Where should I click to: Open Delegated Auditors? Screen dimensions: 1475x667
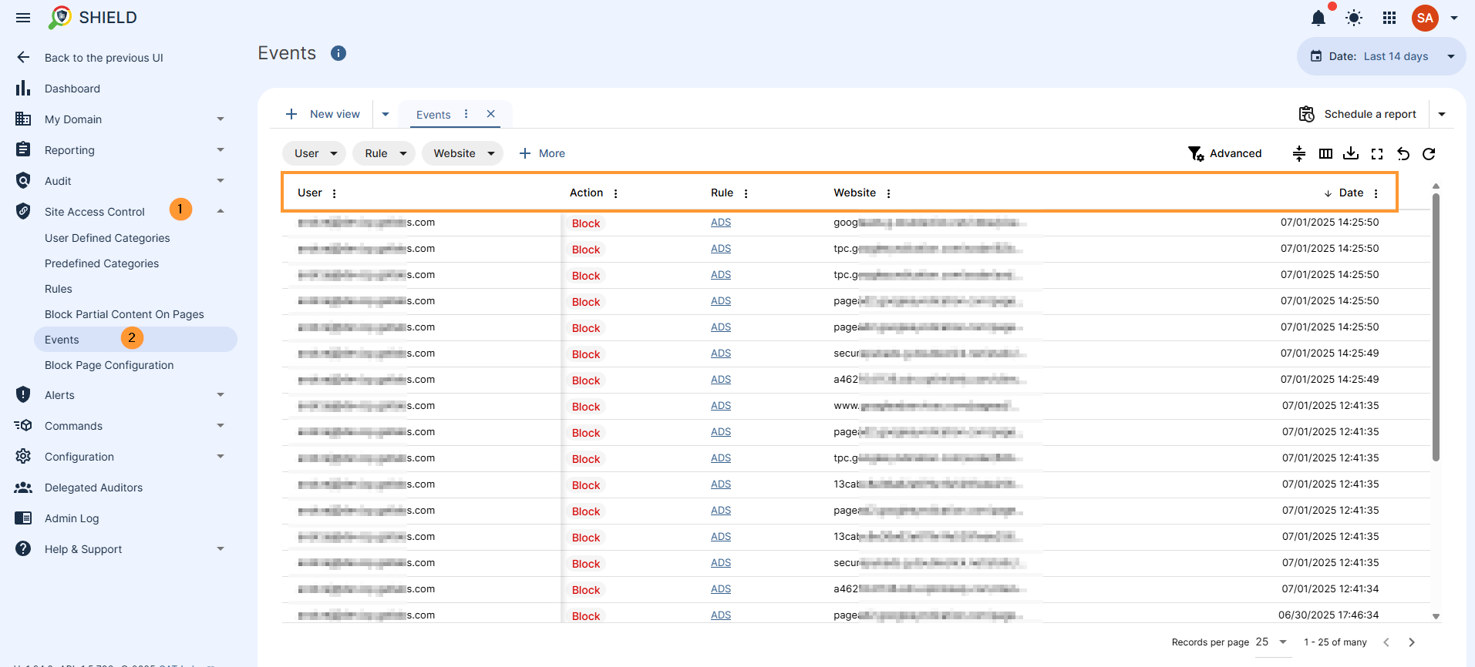tap(93, 488)
